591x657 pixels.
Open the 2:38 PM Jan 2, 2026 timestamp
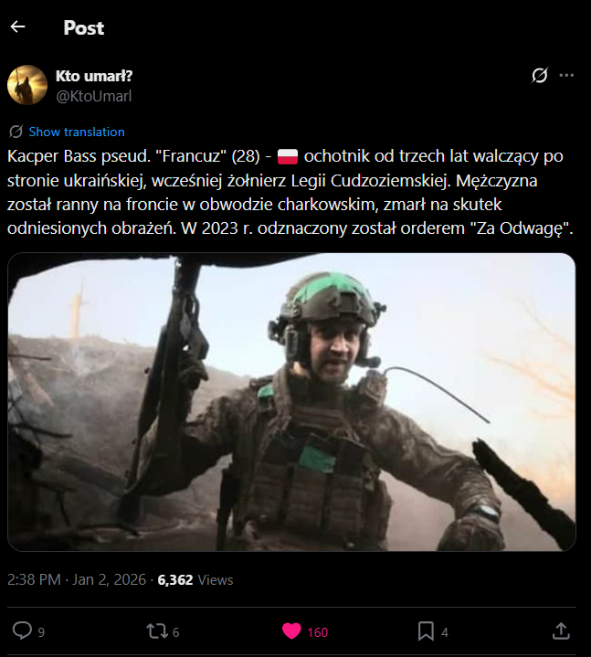pos(76,579)
